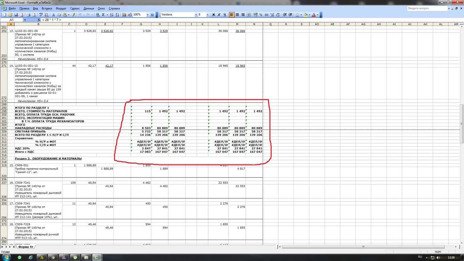Open Google Chrome from the taskbar

pos(53,257)
